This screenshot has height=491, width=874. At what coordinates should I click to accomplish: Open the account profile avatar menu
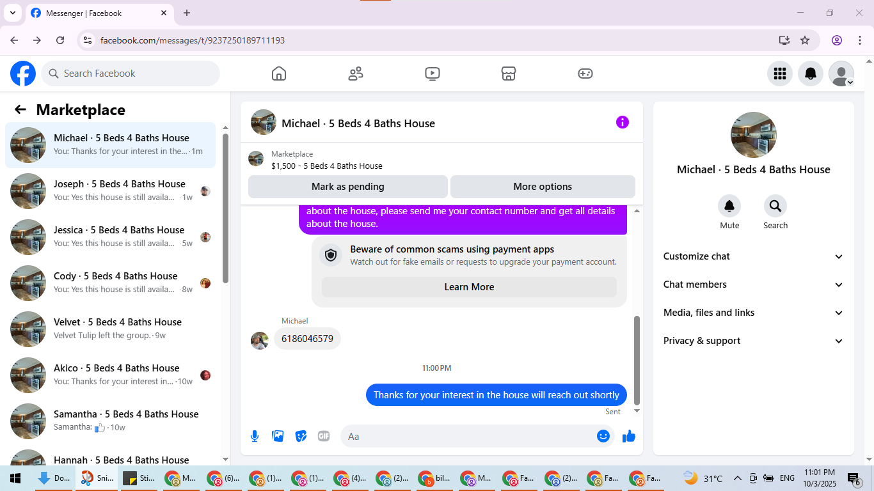[841, 74]
